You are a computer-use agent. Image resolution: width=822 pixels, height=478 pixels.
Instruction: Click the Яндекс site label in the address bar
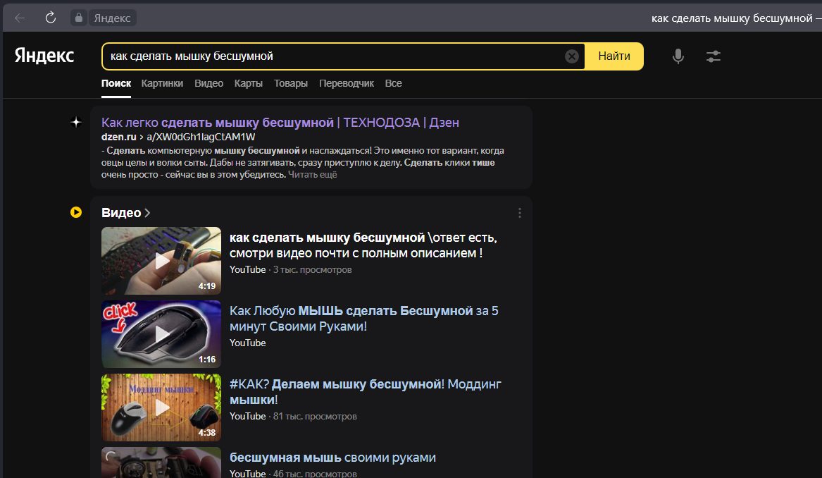coord(112,18)
